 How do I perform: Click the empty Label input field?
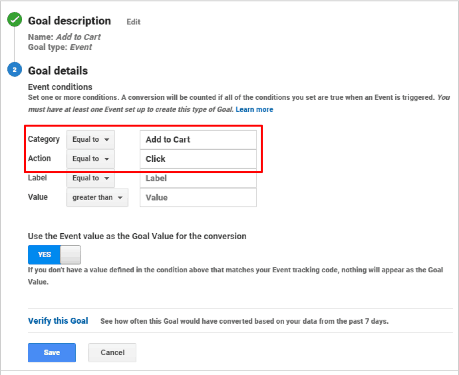pyautogui.click(x=198, y=178)
